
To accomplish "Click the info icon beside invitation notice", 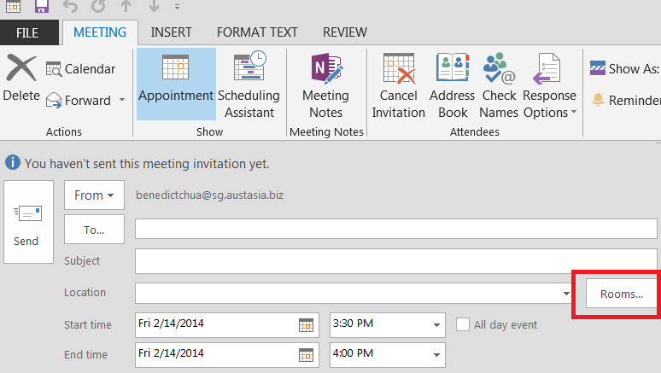I will coord(13,162).
